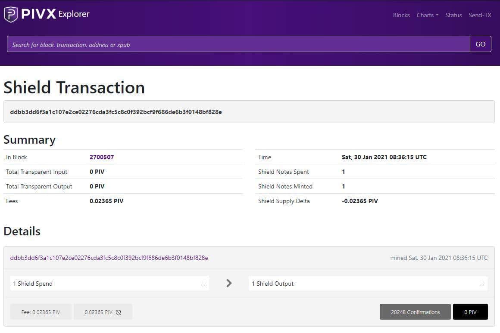Click the PIVX shield logo icon

(x=11, y=14)
